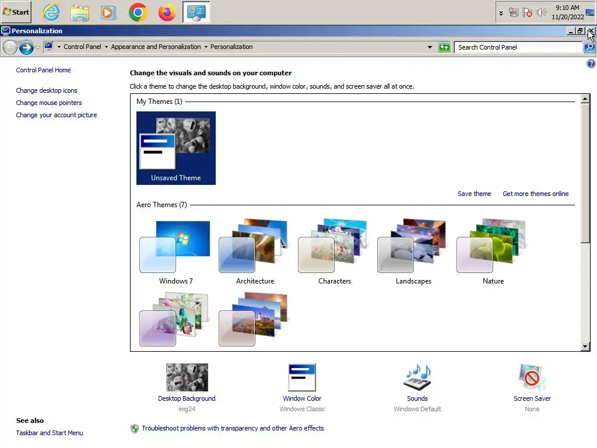The image size is (597, 448).
Task: Open Change mouse pointers link
Action: [49, 103]
